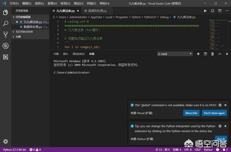
Task: Select Python 3.7.3 64-bit interpreter in status bar
Action: click(14, 149)
